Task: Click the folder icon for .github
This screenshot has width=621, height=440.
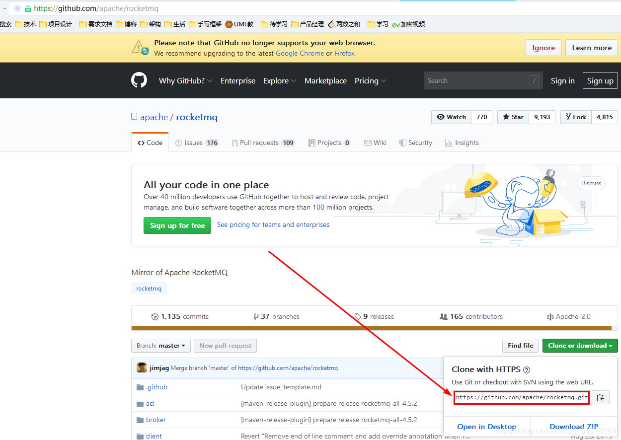Action: [140, 387]
